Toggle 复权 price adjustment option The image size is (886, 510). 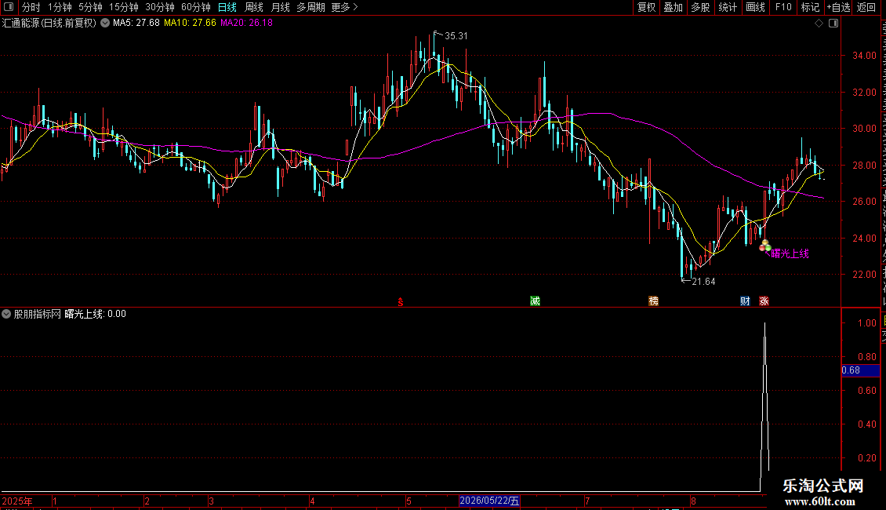click(646, 7)
